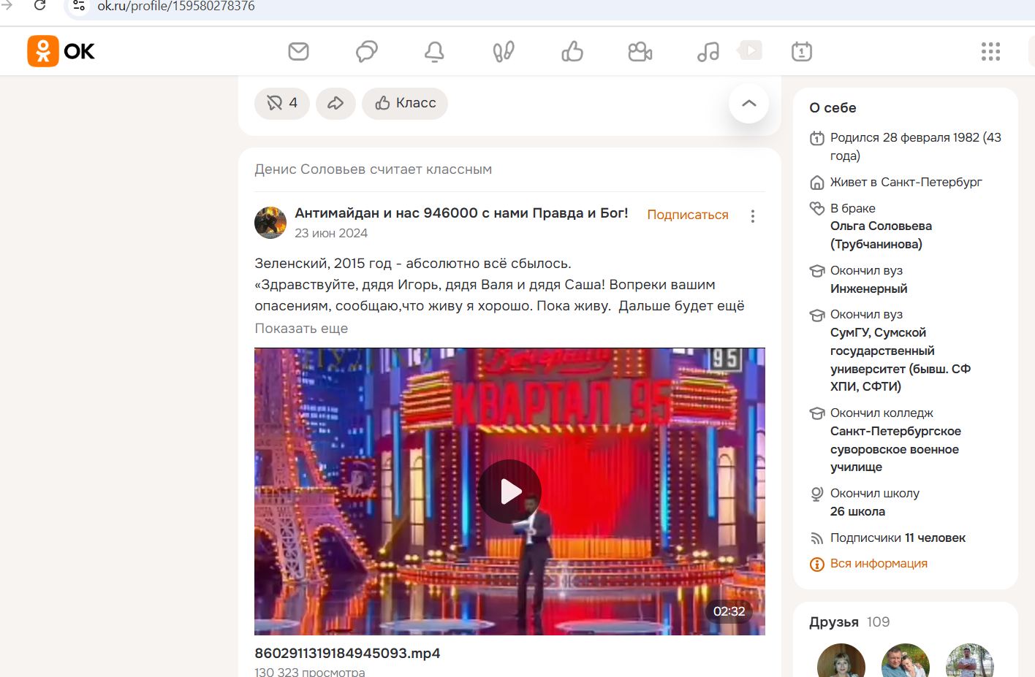Click the Живет в Санкт-Петербург text
1035x677 pixels.
(906, 182)
